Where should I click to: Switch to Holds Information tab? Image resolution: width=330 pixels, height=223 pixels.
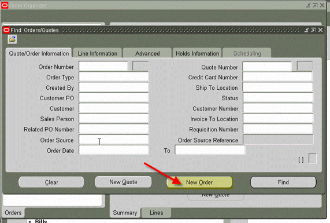(197, 53)
